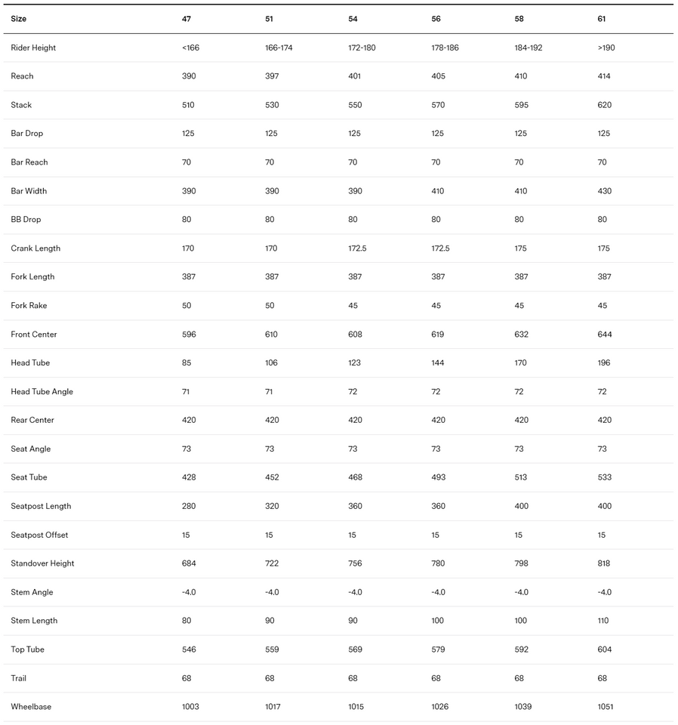Viewport: 678px width, 725px height.
Task: Click stack value 595
Action: click(x=521, y=105)
